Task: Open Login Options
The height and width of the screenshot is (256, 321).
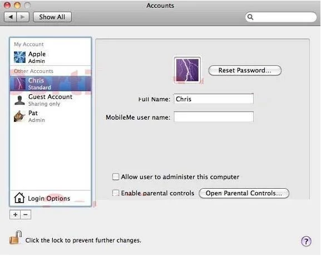Action: pyautogui.click(x=51, y=198)
